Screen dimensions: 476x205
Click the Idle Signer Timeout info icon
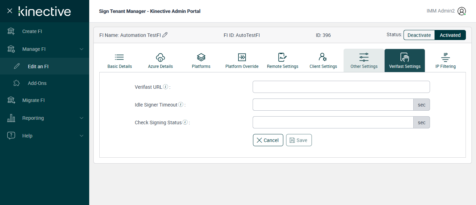[181, 104]
